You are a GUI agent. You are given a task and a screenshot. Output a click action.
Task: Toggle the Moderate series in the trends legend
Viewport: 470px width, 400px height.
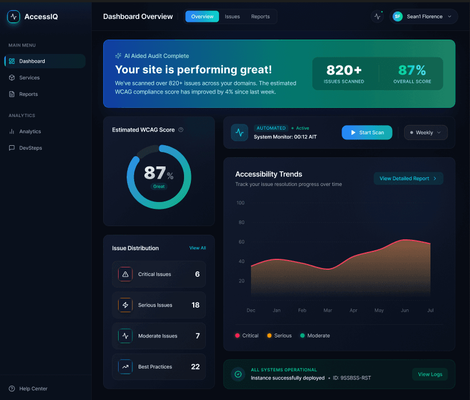click(315, 335)
